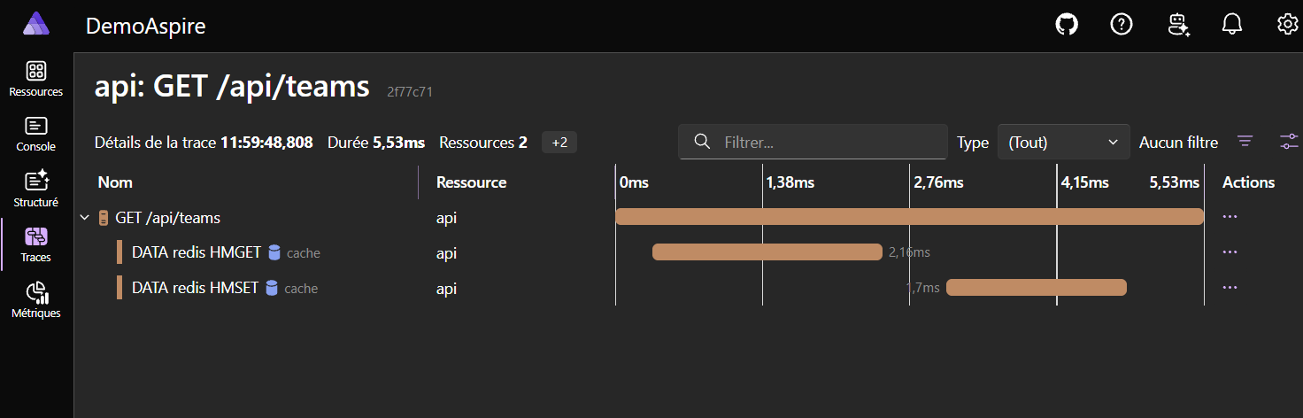
Task: Click the Aucun filtre label
Action: pos(1178,142)
